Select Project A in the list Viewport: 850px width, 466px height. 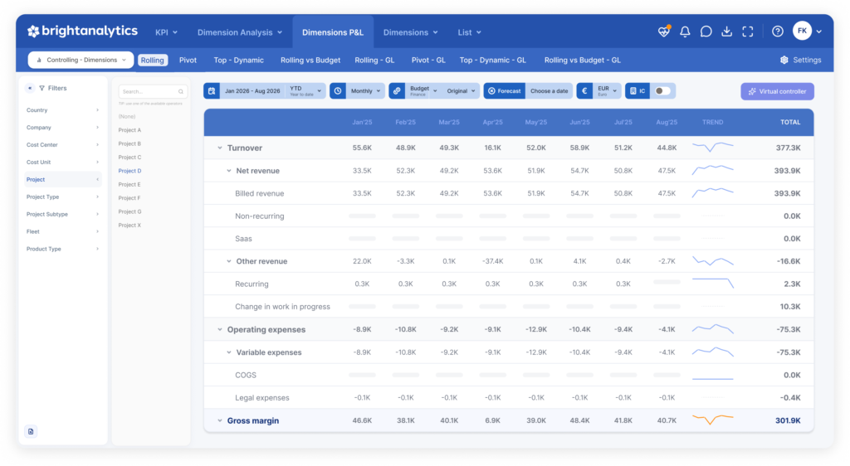coord(129,130)
